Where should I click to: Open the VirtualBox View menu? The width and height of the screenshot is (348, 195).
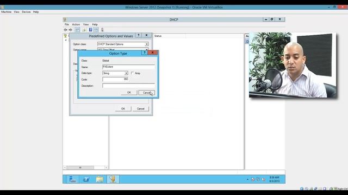coord(17,12)
